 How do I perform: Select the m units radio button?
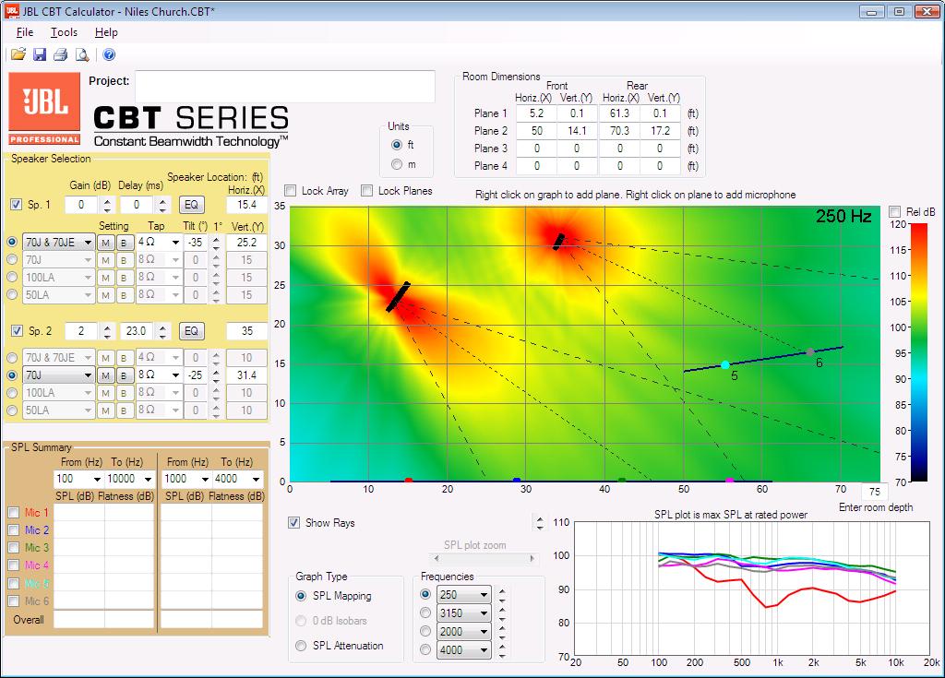click(x=397, y=164)
